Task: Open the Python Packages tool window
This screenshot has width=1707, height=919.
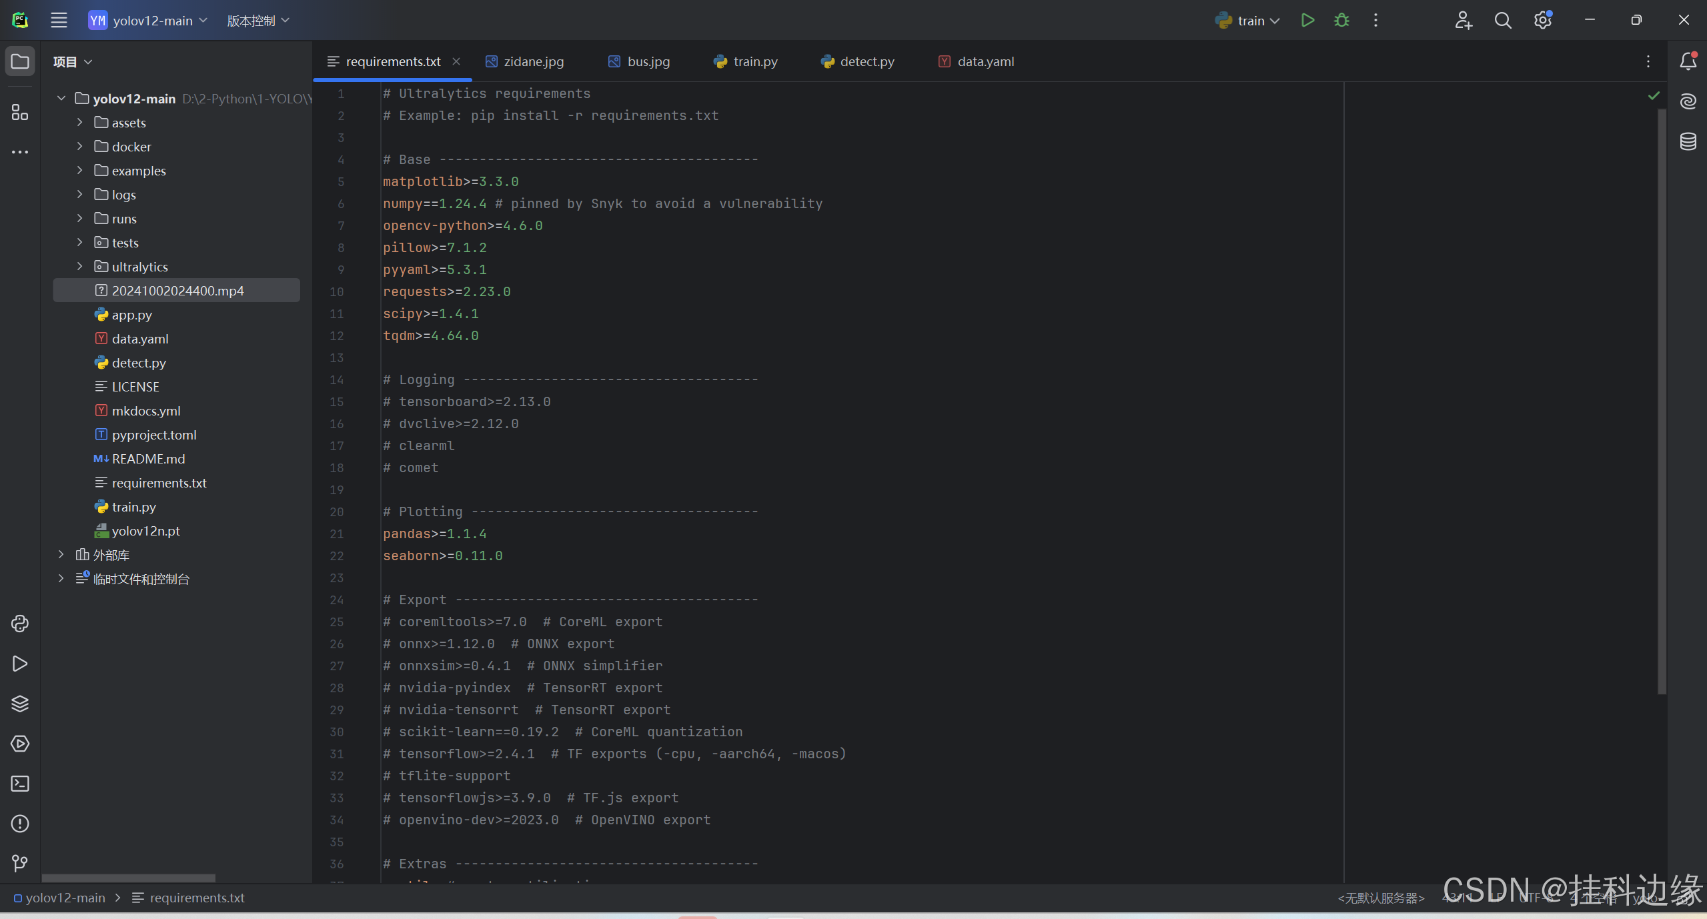Action: coord(20,704)
